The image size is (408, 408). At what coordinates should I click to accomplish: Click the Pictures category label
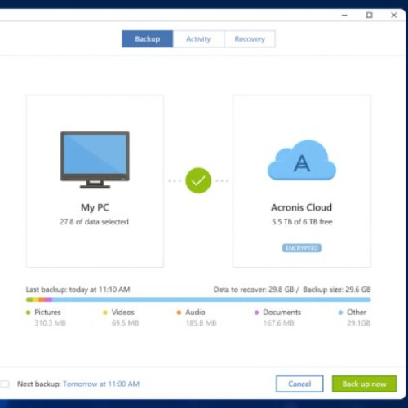coord(47,313)
